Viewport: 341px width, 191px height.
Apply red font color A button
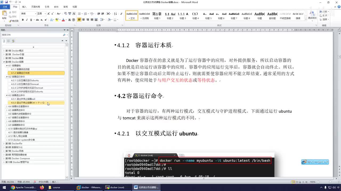63,20
